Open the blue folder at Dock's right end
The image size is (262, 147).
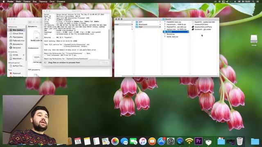[255, 142]
